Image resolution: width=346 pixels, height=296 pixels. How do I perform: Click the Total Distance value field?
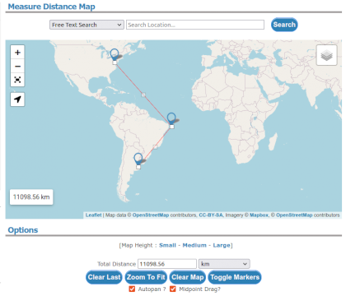167,264
